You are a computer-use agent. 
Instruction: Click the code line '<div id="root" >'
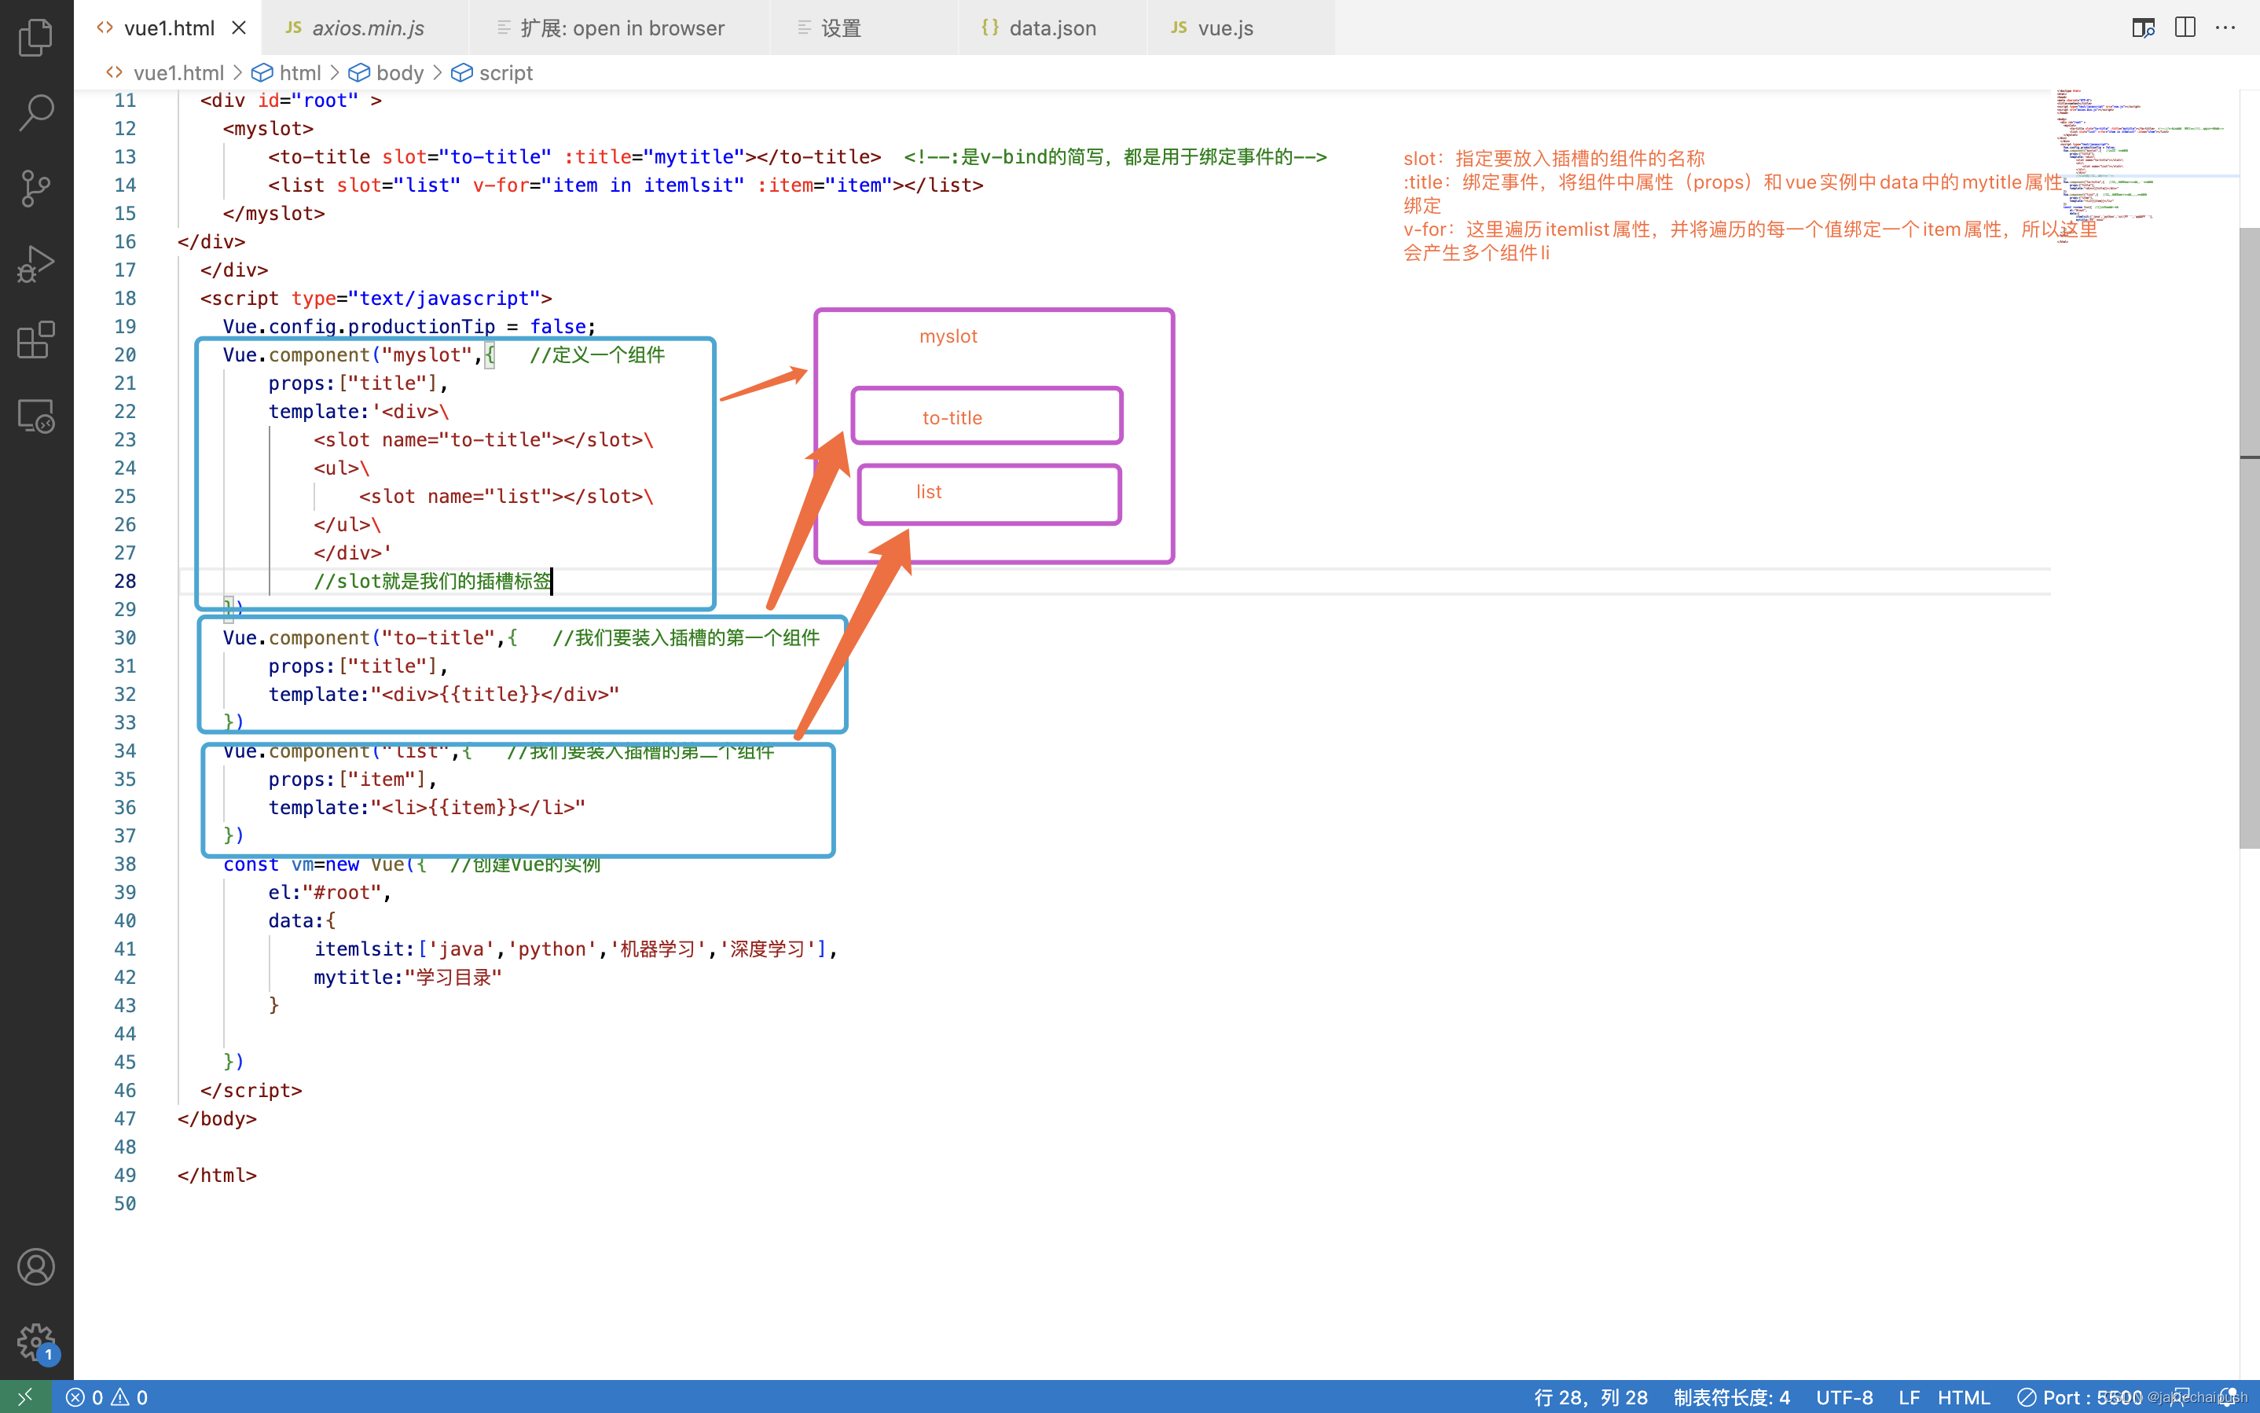[x=291, y=100]
